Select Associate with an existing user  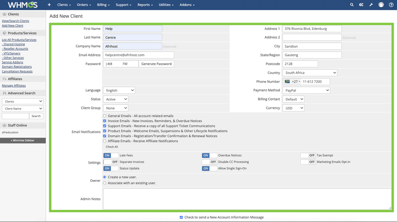(x=105, y=183)
